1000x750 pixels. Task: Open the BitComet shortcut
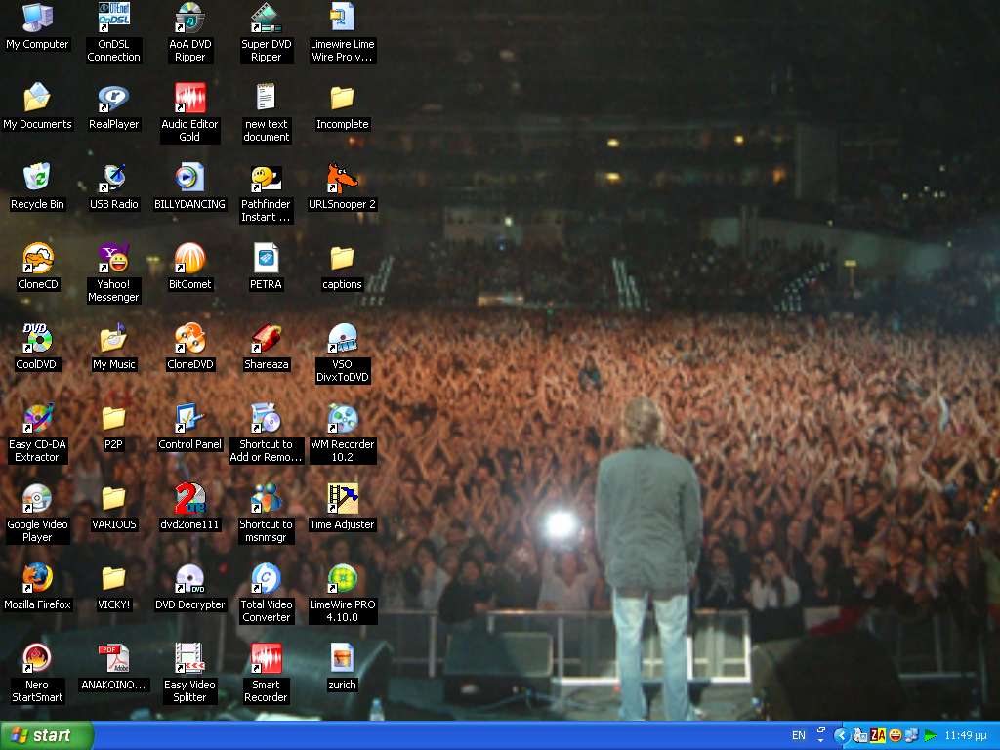click(x=189, y=259)
